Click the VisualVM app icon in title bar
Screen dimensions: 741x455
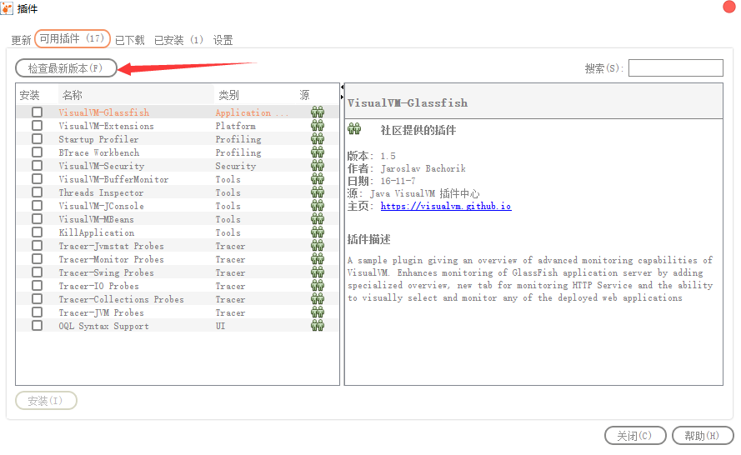[7, 8]
